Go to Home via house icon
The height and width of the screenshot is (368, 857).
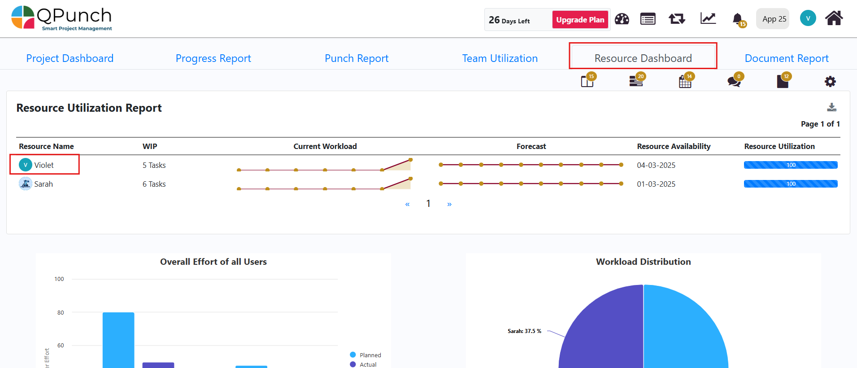coord(834,18)
